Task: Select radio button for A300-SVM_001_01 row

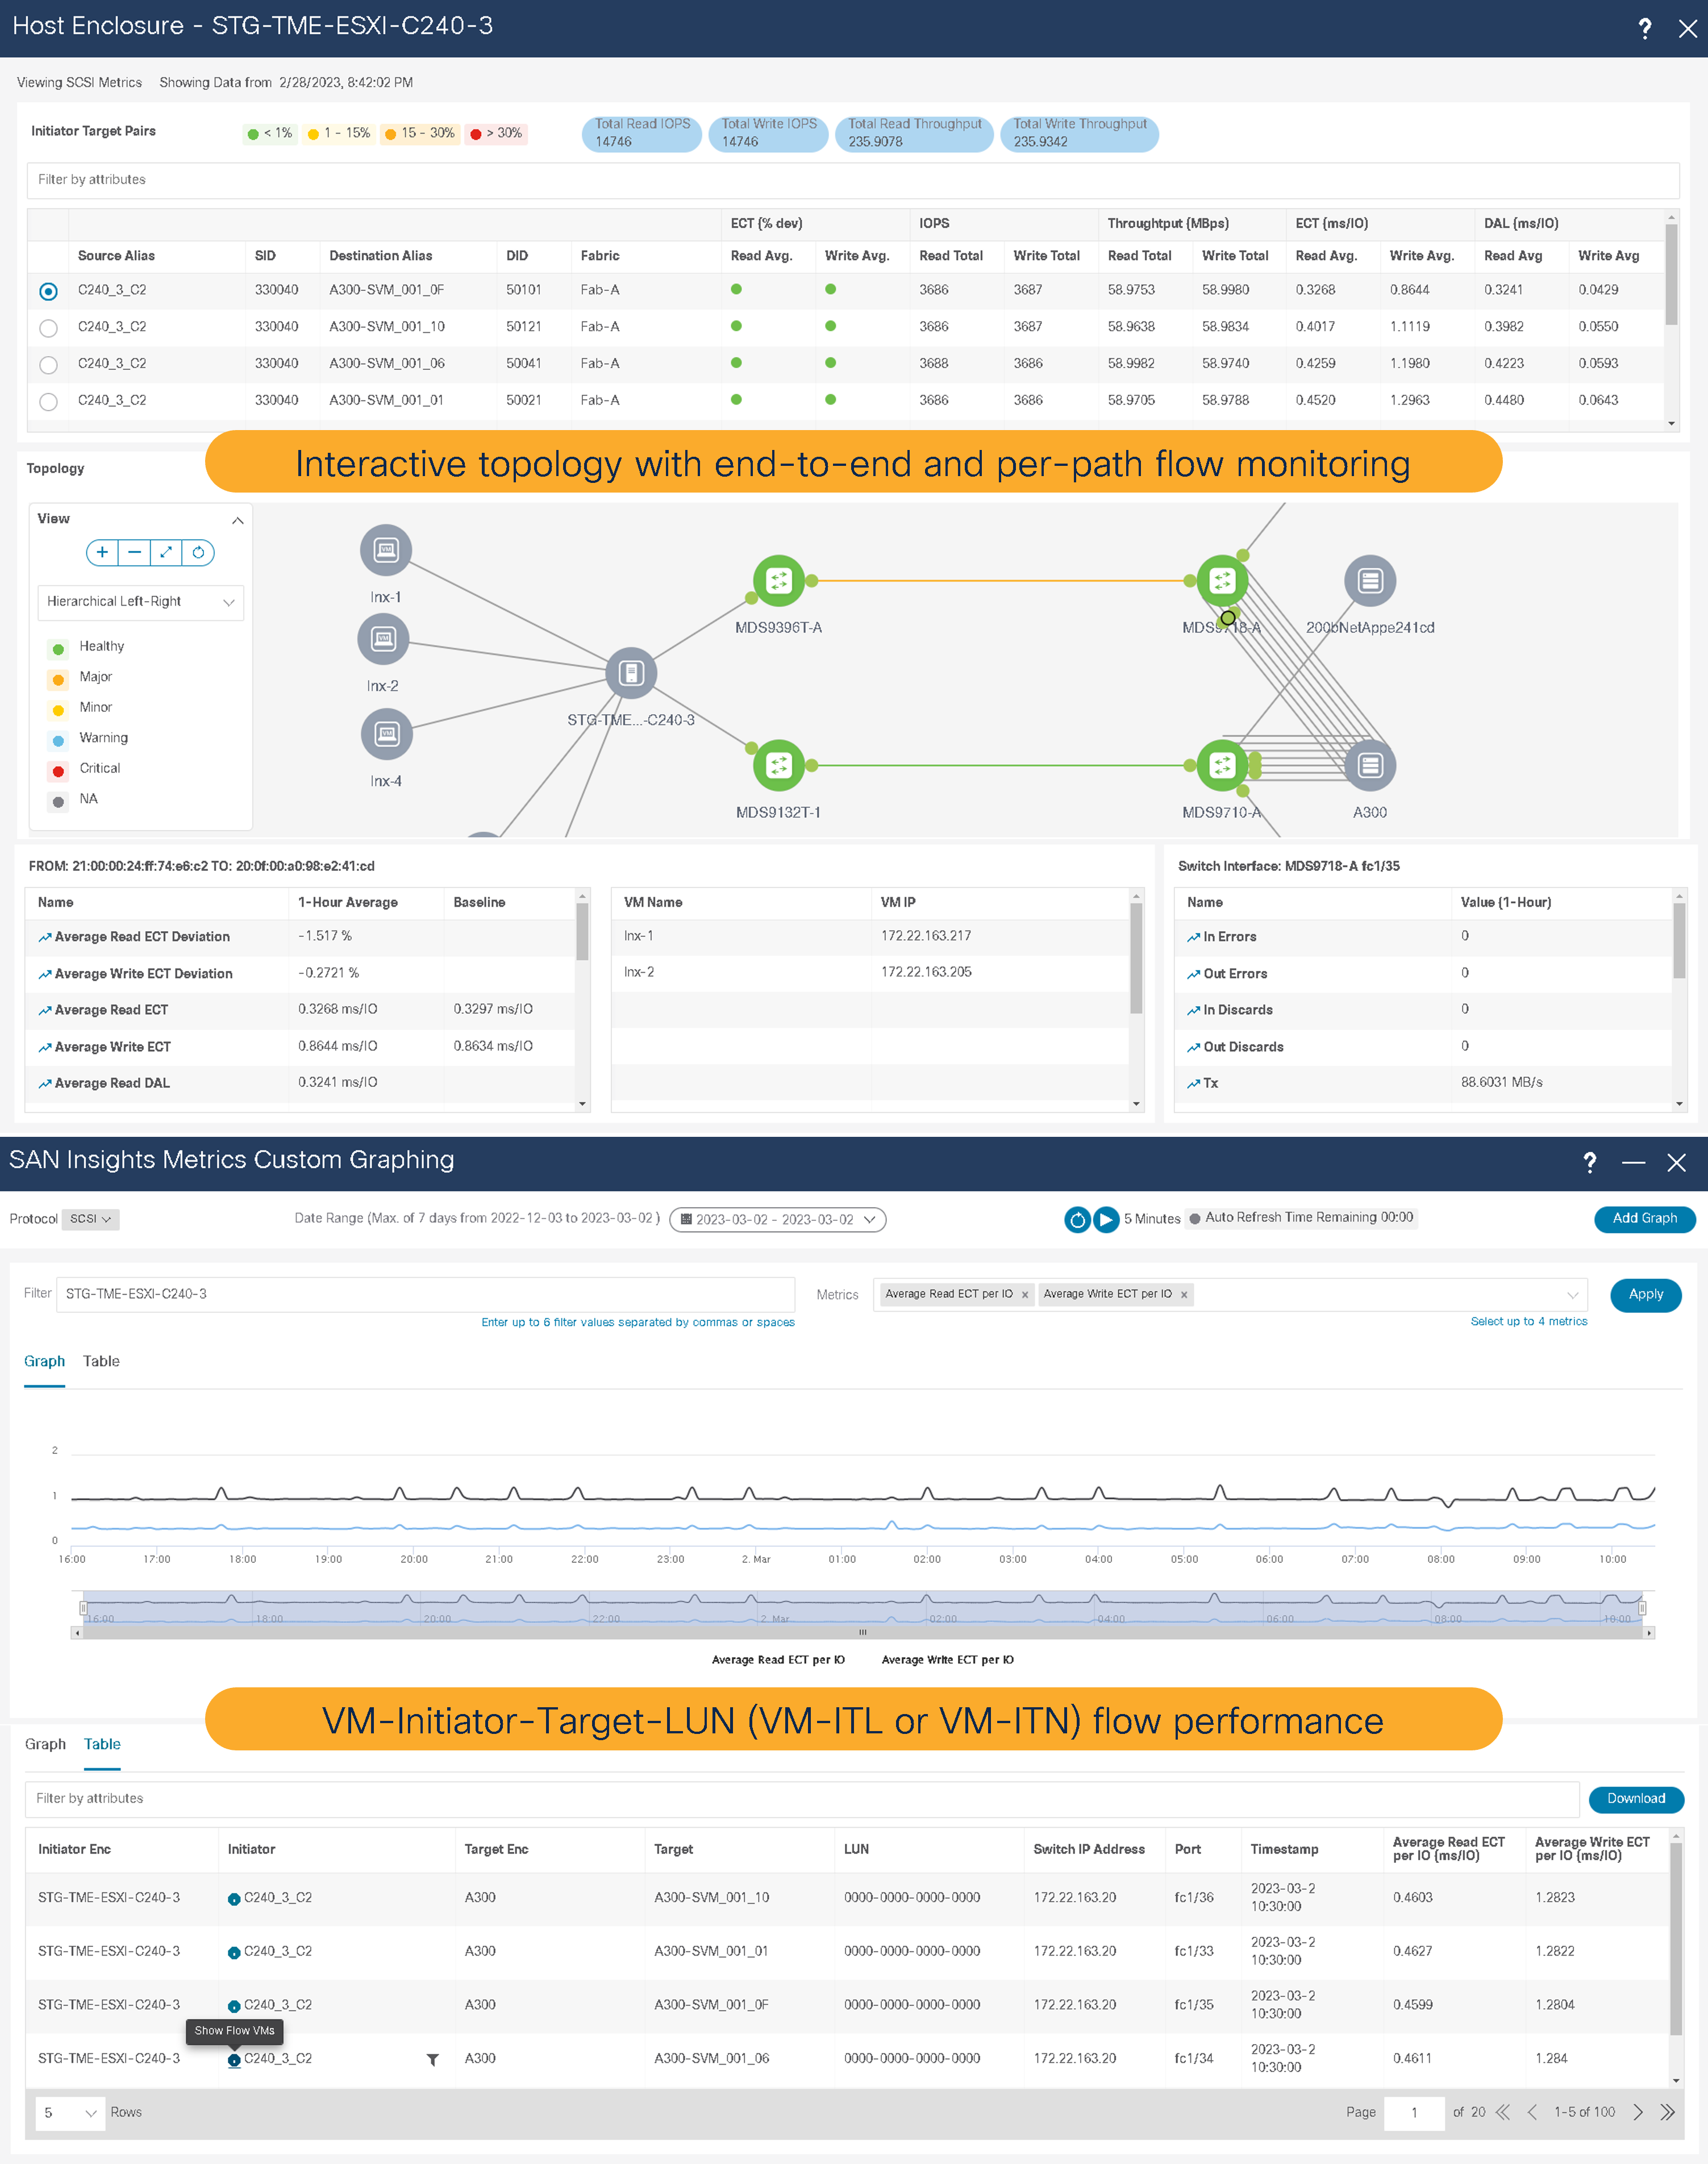Action: tap(48, 401)
